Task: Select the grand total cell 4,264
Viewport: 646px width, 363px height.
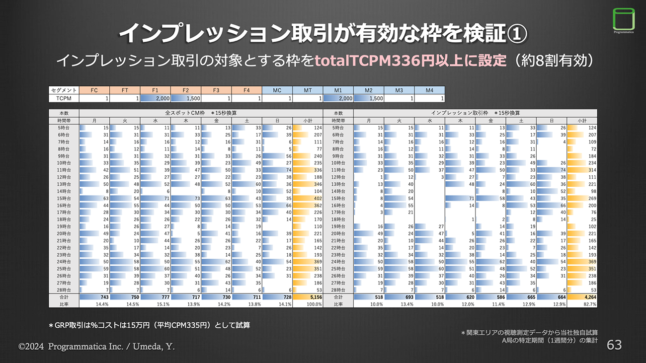Action: tap(582, 297)
